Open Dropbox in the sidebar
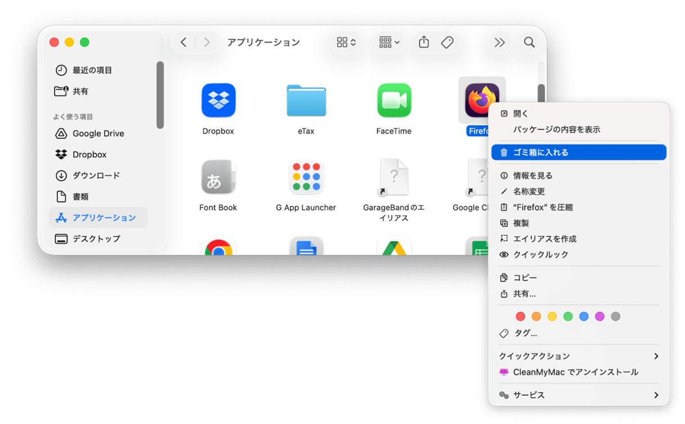Viewport: 685px width, 424px height. [x=98, y=154]
